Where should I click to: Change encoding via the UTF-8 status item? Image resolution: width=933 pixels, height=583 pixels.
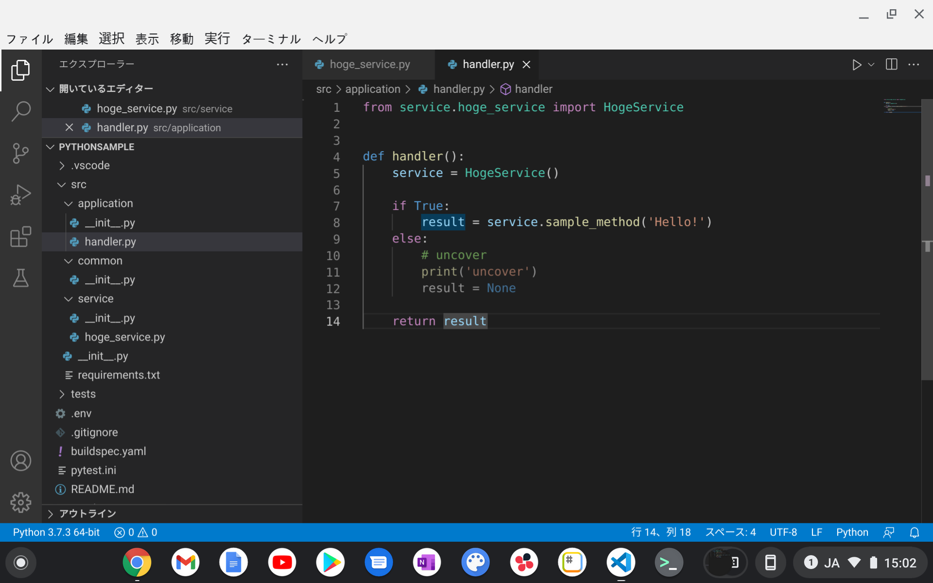(783, 532)
